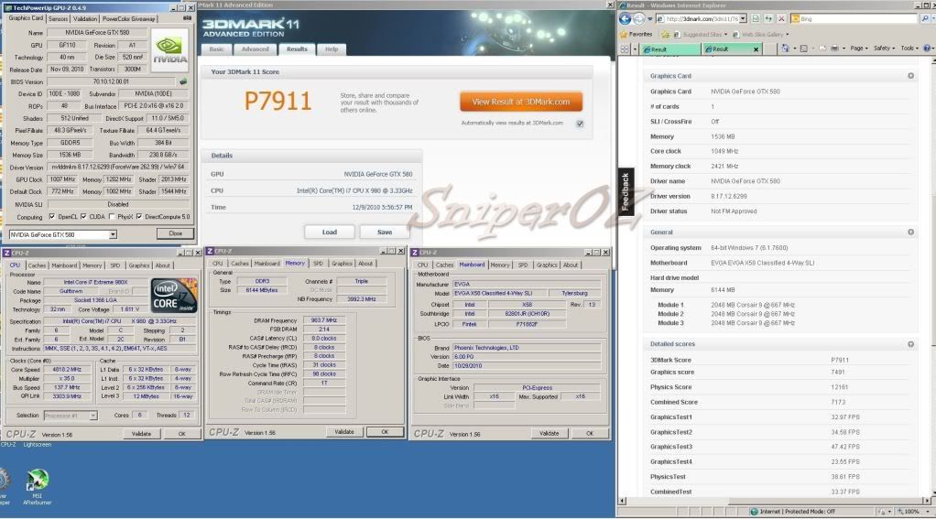936x519 pixels.
Task: Click the Favorites star icon
Action: (x=623, y=34)
